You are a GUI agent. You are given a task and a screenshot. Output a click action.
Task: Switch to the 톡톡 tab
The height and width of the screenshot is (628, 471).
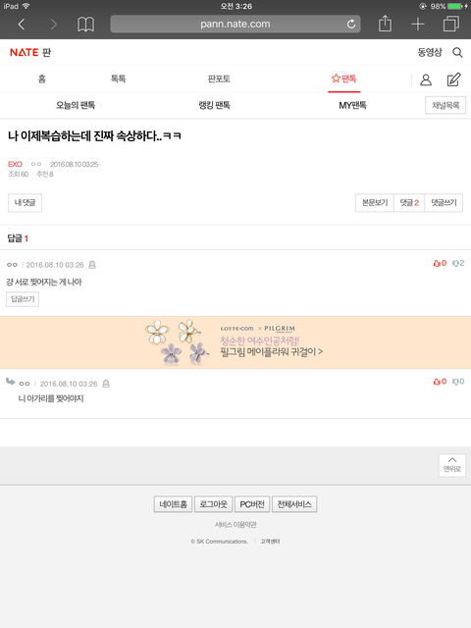(x=118, y=78)
